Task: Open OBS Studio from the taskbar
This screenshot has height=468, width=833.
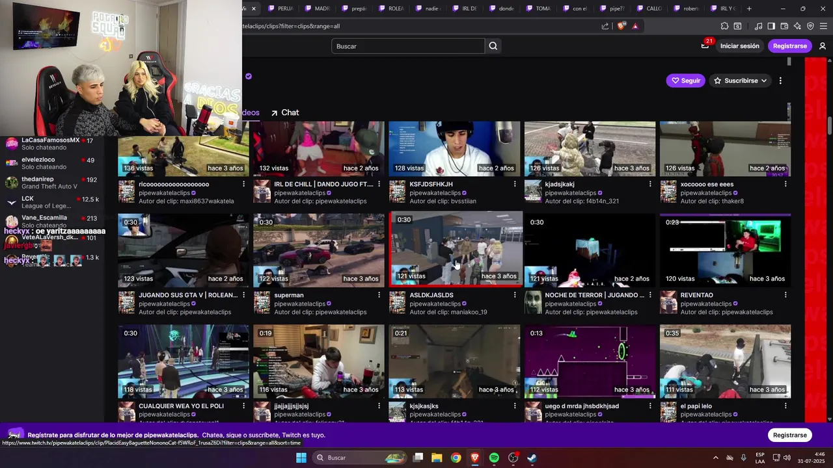Action: [513, 458]
